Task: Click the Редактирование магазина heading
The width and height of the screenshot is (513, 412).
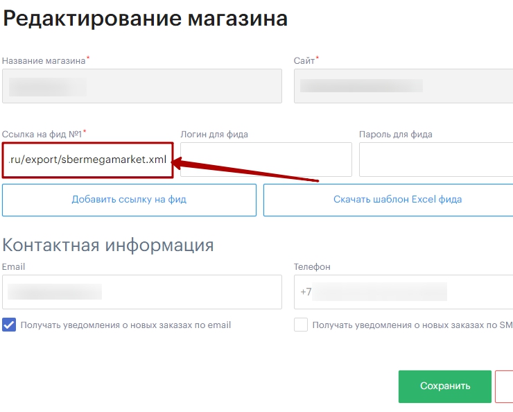Action: [x=146, y=18]
